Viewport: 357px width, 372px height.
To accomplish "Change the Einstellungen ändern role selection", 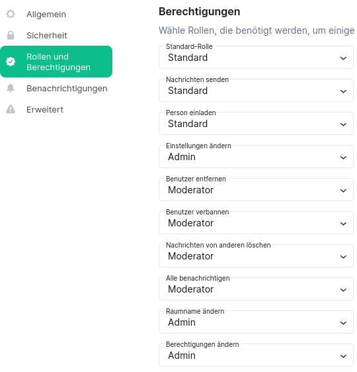I will 256,157.
